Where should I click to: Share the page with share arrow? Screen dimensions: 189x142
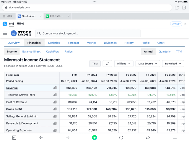[x=148, y=138]
